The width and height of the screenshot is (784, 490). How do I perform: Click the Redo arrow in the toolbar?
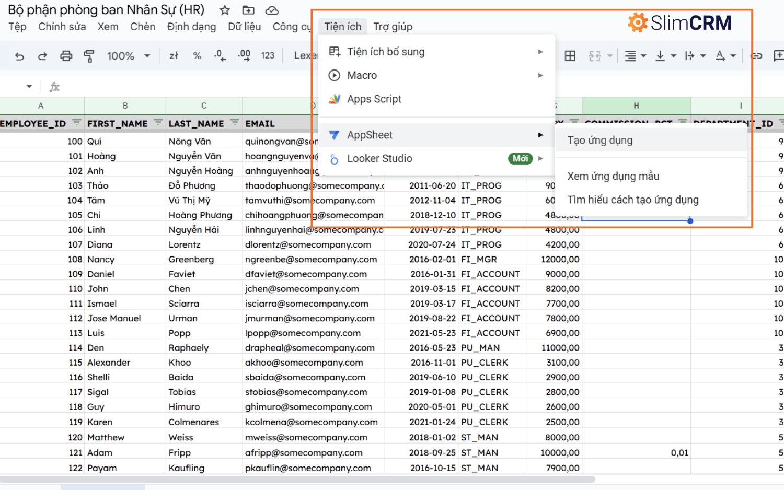(x=42, y=56)
